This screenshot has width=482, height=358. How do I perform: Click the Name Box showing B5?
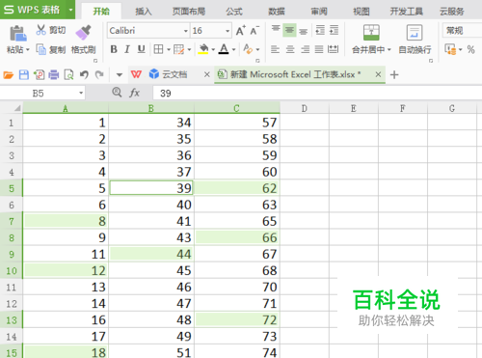click(38, 94)
